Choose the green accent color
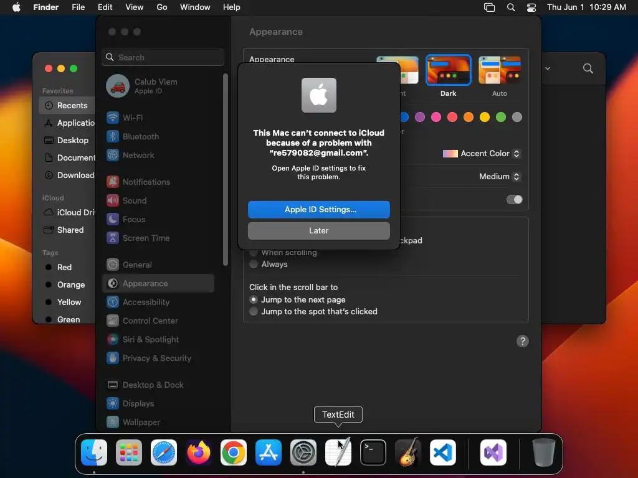 pyautogui.click(x=501, y=117)
